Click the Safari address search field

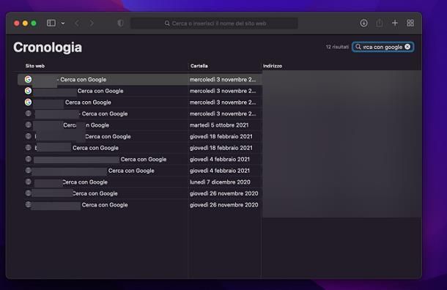[x=214, y=23]
